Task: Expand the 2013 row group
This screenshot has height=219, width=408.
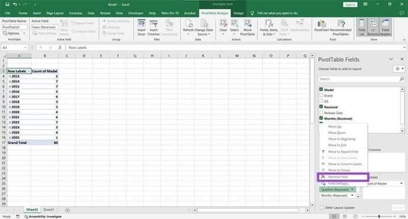Action: coord(10,76)
